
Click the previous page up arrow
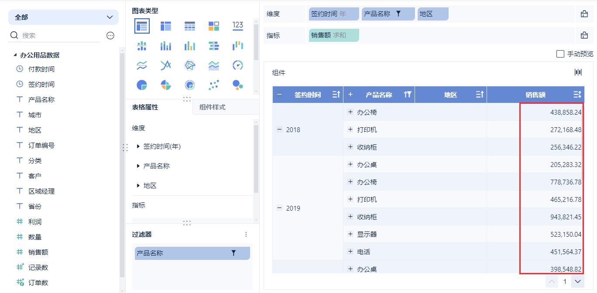(x=552, y=282)
